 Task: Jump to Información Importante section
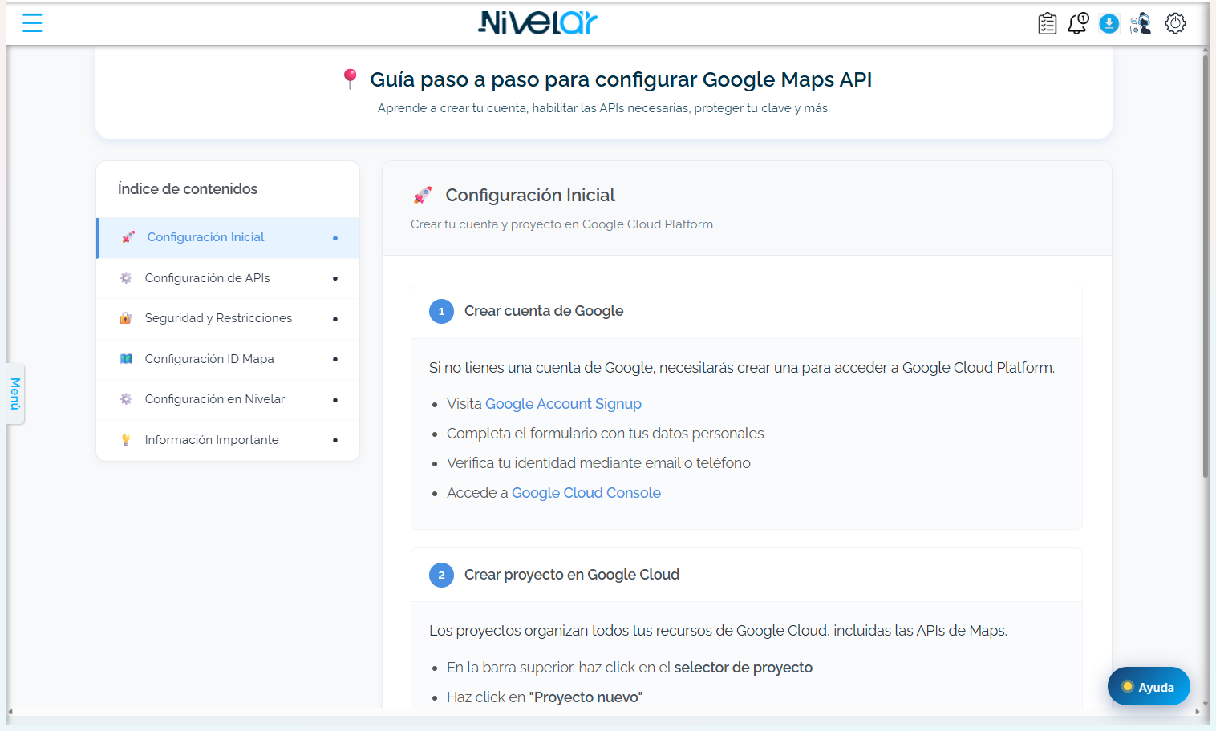click(x=228, y=440)
